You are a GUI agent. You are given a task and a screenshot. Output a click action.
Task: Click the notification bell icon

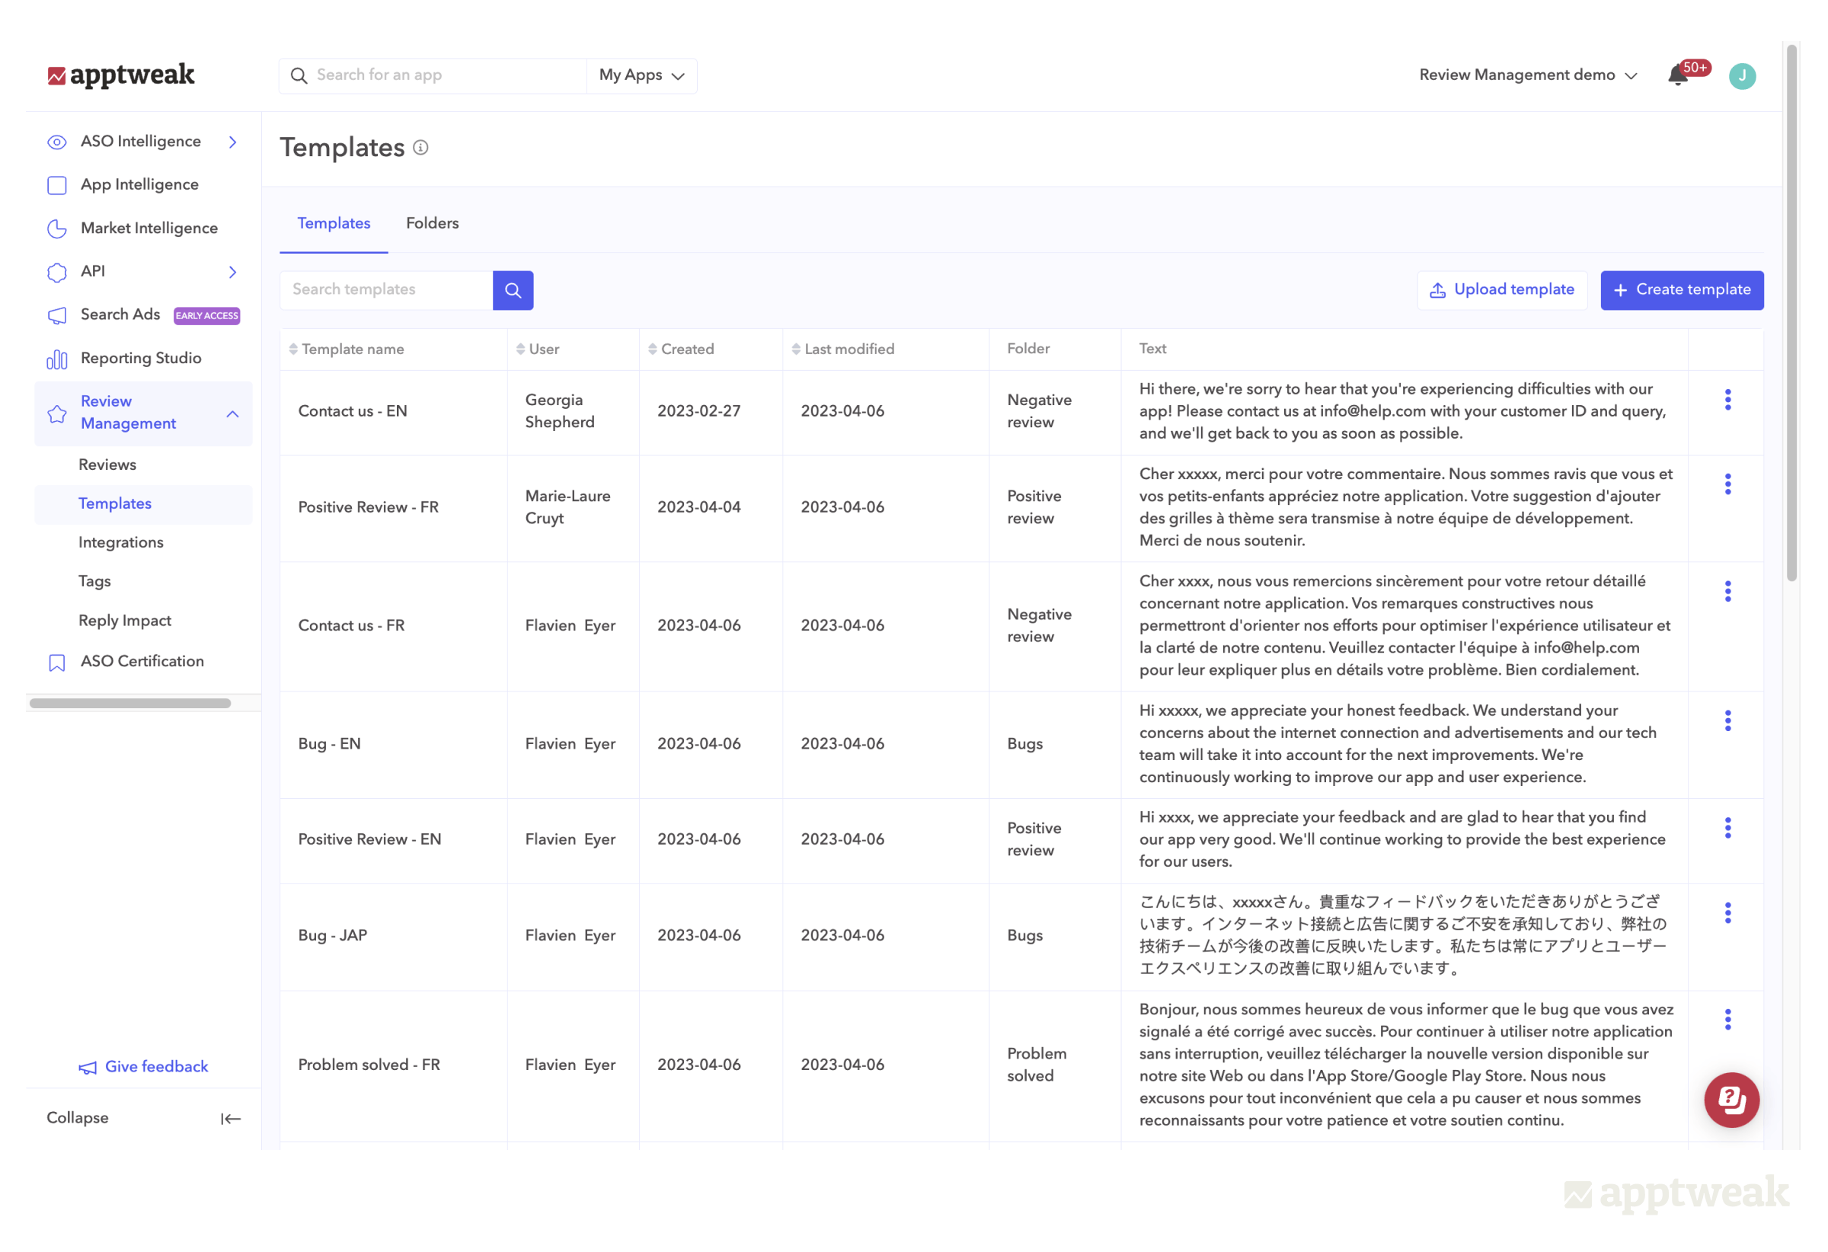(x=1677, y=76)
